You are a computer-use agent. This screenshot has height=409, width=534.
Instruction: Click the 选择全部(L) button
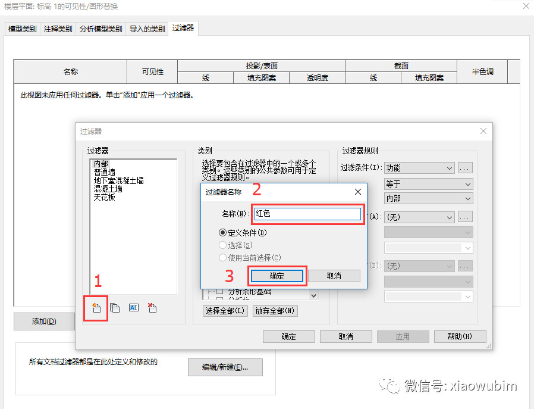[x=225, y=311]
